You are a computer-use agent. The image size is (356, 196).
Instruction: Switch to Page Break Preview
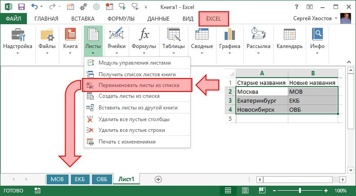262,190
